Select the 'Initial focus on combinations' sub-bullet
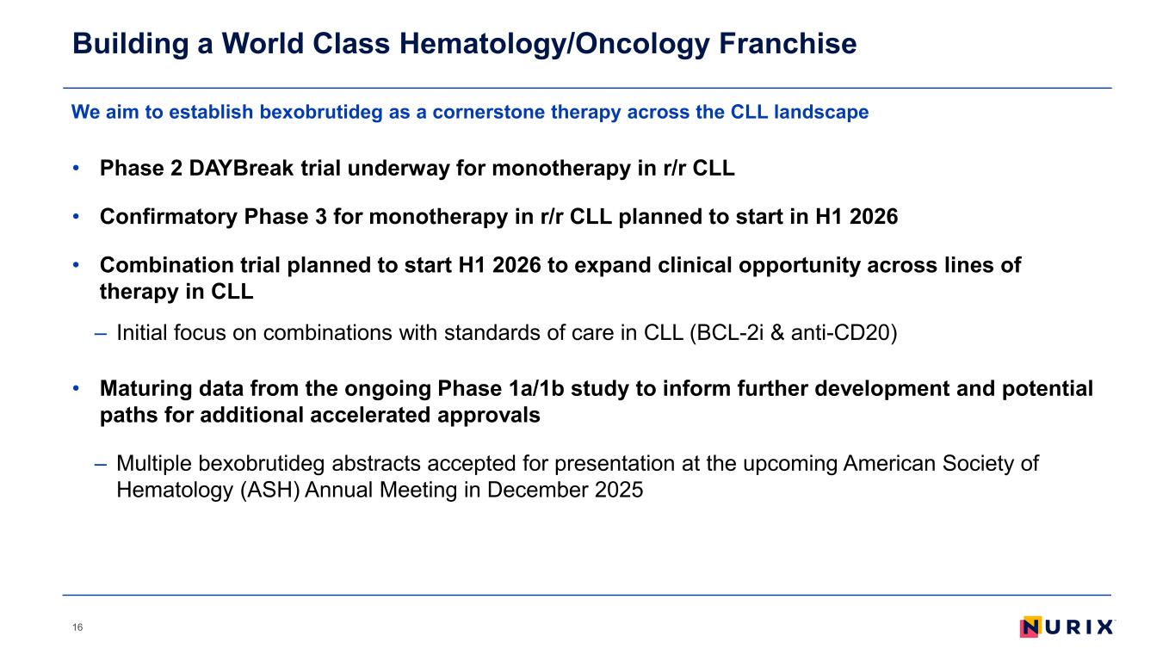 coord(506,332)
